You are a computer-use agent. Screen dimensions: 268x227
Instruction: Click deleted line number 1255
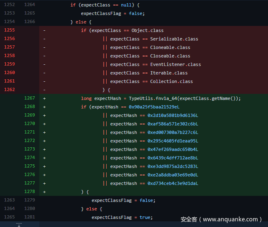9,30
